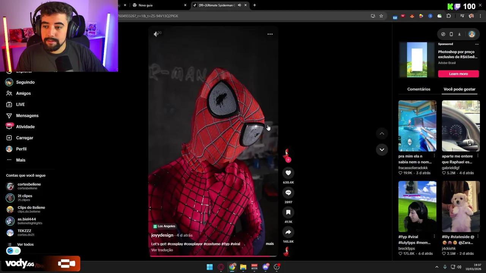Open the joyydesign creator profile link
The width and height of the screenshot is (486, 273).
[162, 235]
